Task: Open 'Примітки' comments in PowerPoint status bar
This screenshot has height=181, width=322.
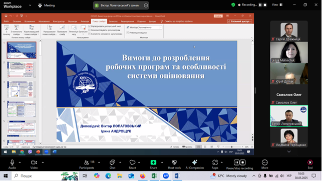Action: tap(187, 147)
